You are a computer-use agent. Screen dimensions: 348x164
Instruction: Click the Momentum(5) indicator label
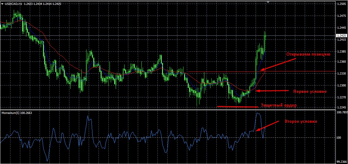pos(17,113)
